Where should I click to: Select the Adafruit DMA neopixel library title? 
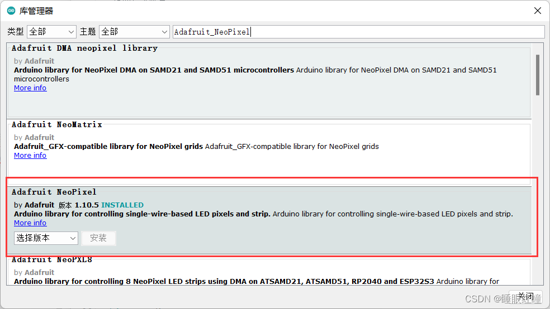pyautogui.click(x=84, y=48)
